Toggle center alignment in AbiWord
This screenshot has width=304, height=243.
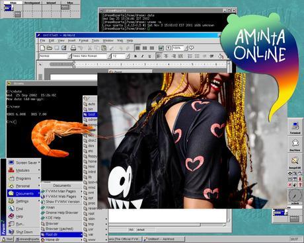pyautogui.click(x=166, y=56)
